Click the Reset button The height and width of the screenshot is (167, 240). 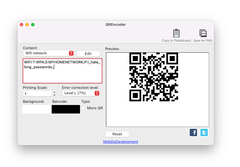tap(117, 134)
